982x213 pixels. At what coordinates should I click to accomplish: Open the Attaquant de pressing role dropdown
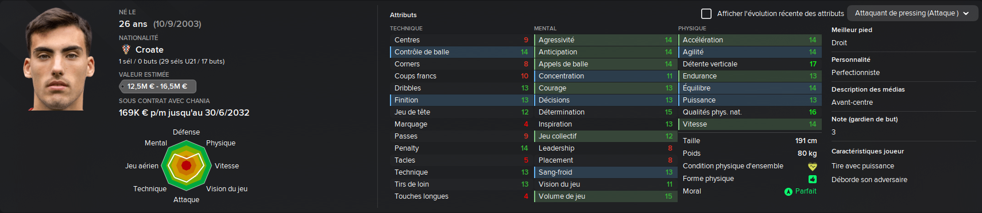pyautogui.click(x=911, y=13)
